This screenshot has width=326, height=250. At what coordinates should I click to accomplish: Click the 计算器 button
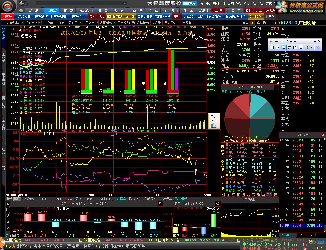pyautogui.click(x=188, y=16)
